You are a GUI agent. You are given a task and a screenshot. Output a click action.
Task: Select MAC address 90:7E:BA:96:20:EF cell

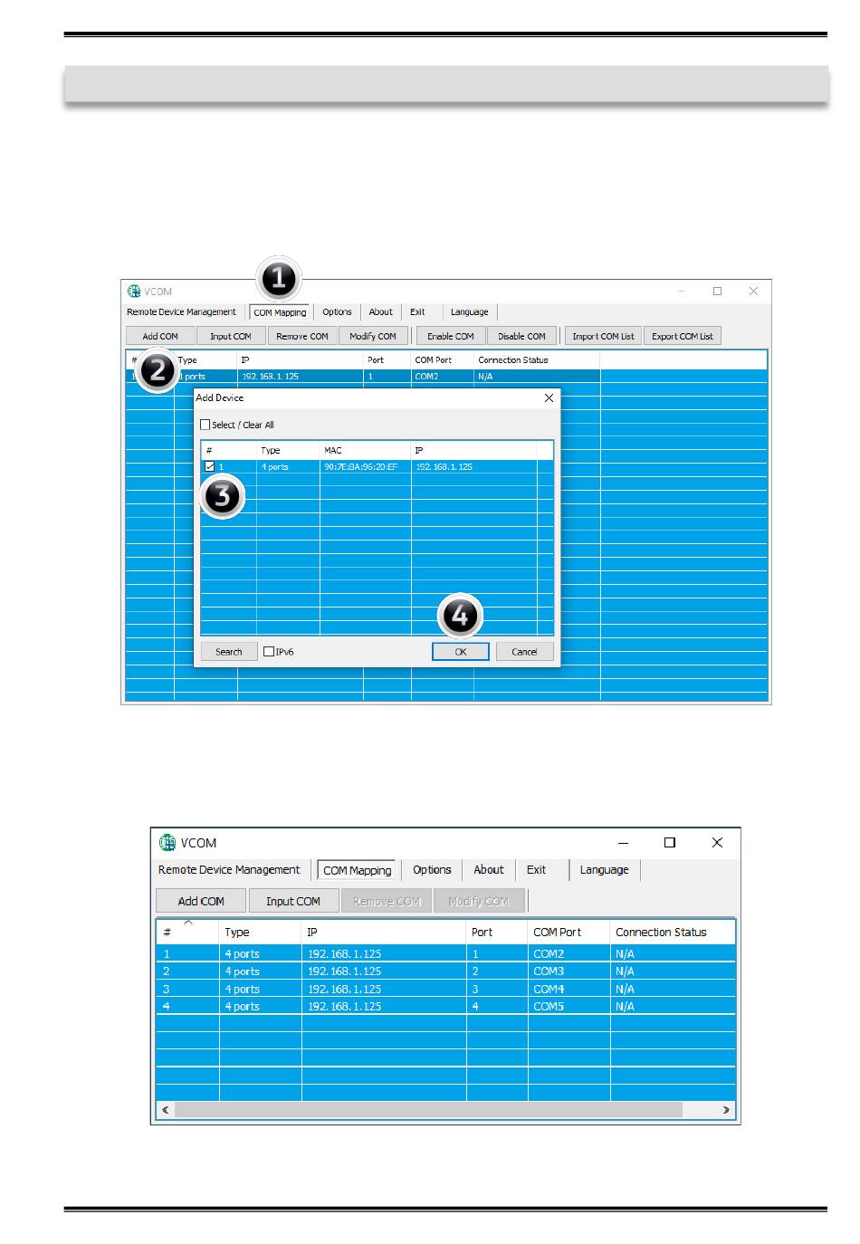click(x=361, y=467)
